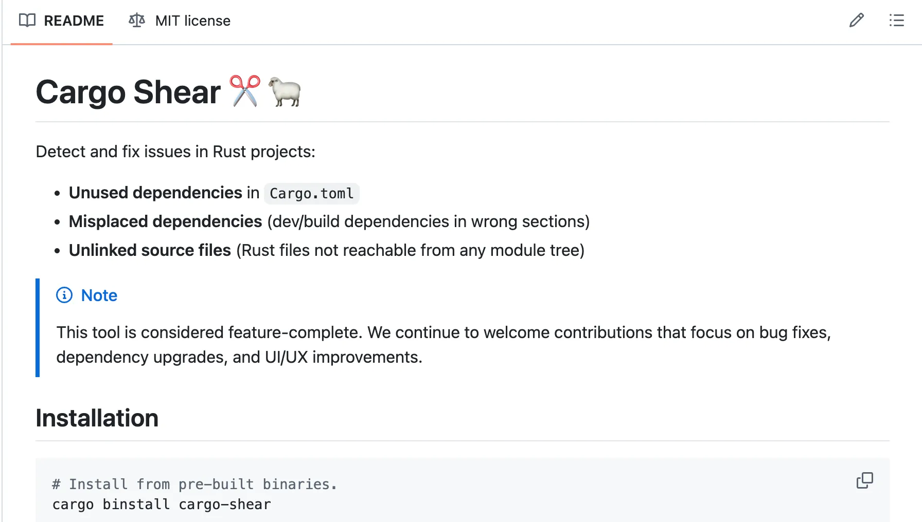Click the blue Note sidebar stripe
This screenshot has height=522, width=922.
point(37,327)
